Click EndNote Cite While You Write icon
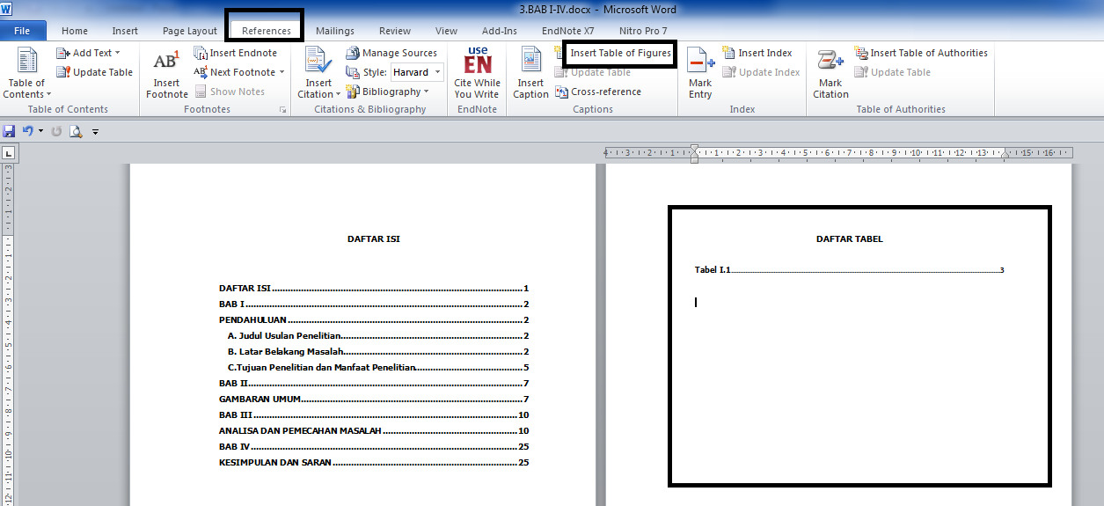 [478, 62]
